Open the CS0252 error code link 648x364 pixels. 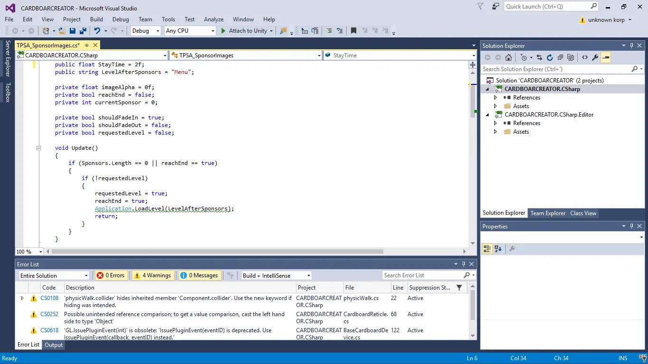coord(49,314)
